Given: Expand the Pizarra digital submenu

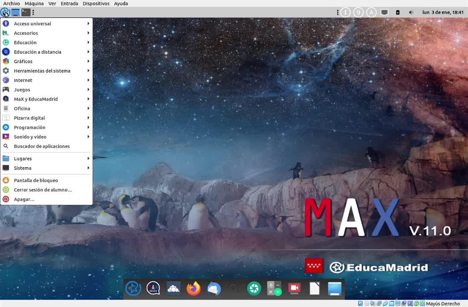Looking at the screenshot, I should 46,118.
